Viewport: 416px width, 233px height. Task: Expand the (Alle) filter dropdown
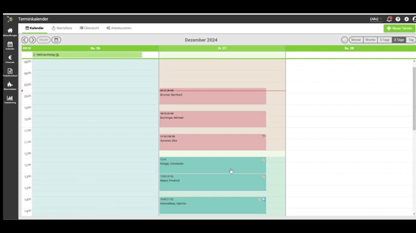[376, 19]
